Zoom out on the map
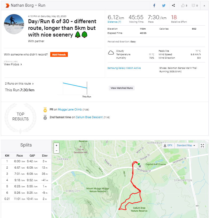 [x=56, y=151]
